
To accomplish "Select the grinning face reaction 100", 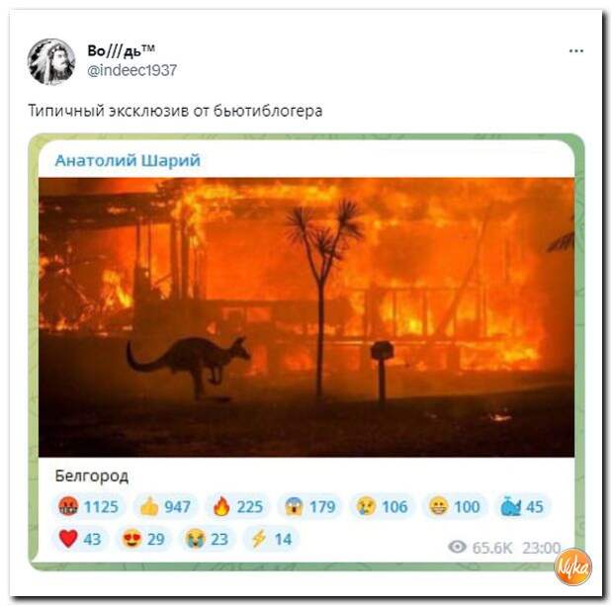I will (454, 506).
